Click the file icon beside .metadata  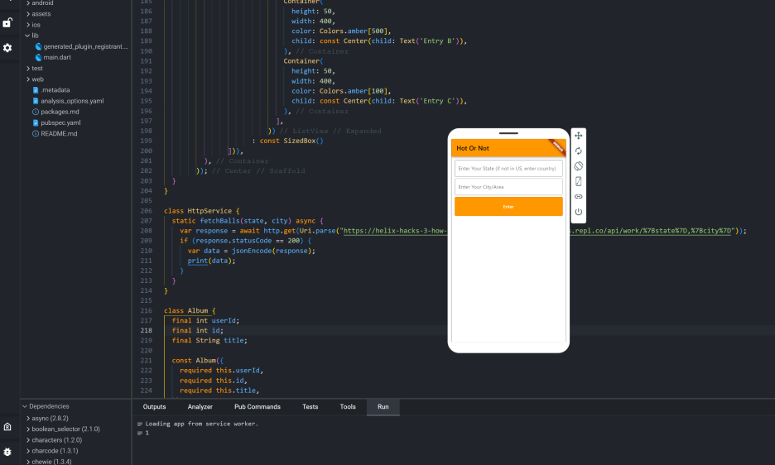point(36,90)
